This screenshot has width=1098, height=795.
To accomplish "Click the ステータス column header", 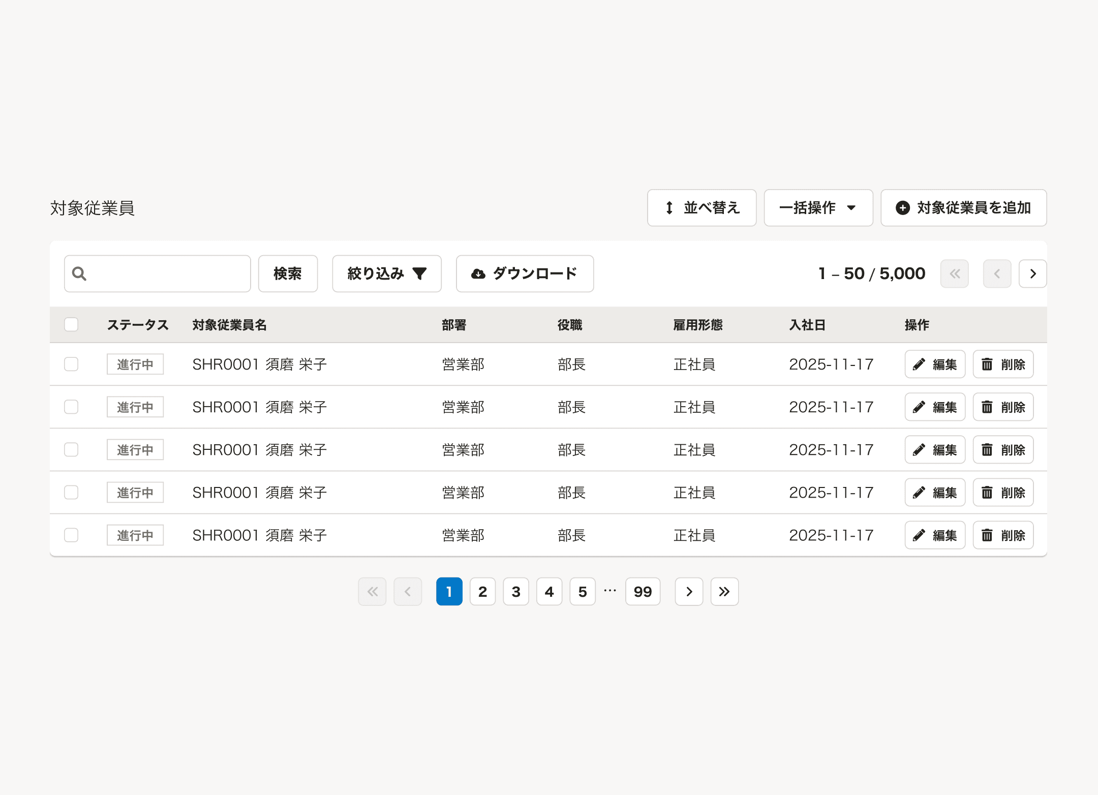I will click(138, 324).
